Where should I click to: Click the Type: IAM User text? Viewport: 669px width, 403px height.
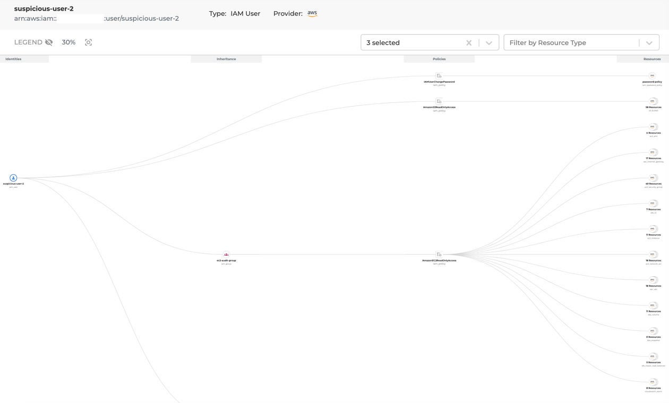point(235,14)
